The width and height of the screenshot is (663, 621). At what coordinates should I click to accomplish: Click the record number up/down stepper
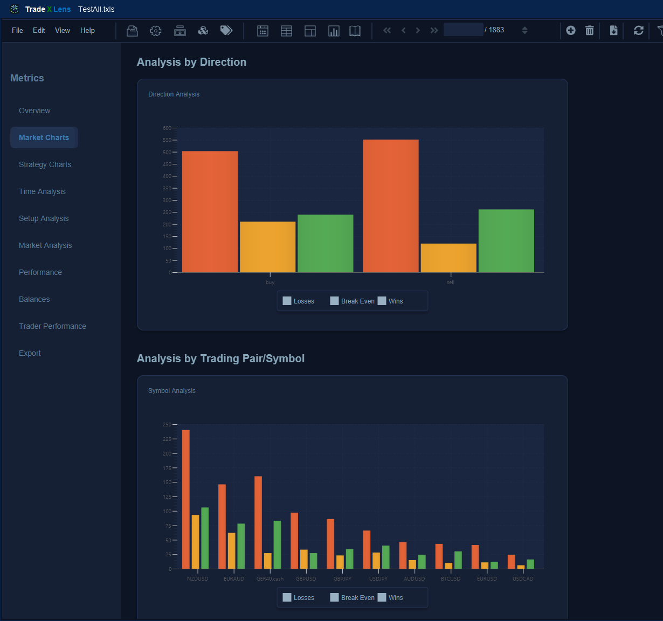coord(524,30)
